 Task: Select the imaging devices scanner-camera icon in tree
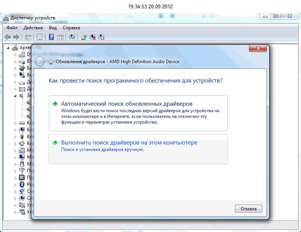click(22, 212)
